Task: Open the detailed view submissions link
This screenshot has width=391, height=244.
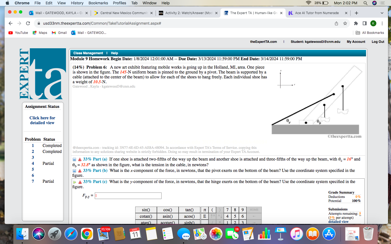Action: (338, 221)
